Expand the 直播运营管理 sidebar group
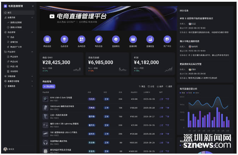Viewport: 238px width, 155px height. coord(33,81)
